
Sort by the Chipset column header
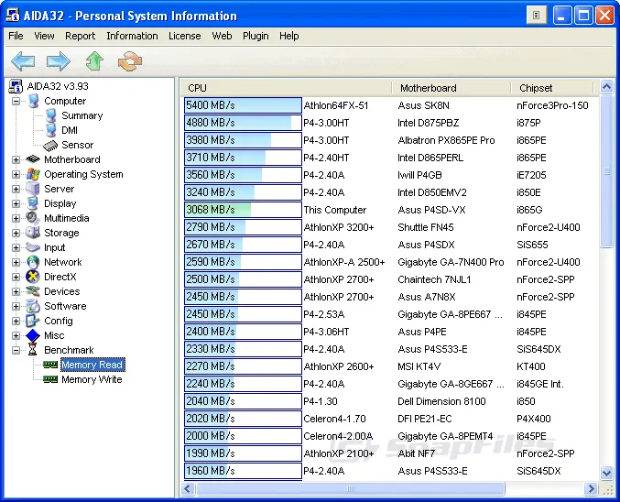[x=552, y=88]
